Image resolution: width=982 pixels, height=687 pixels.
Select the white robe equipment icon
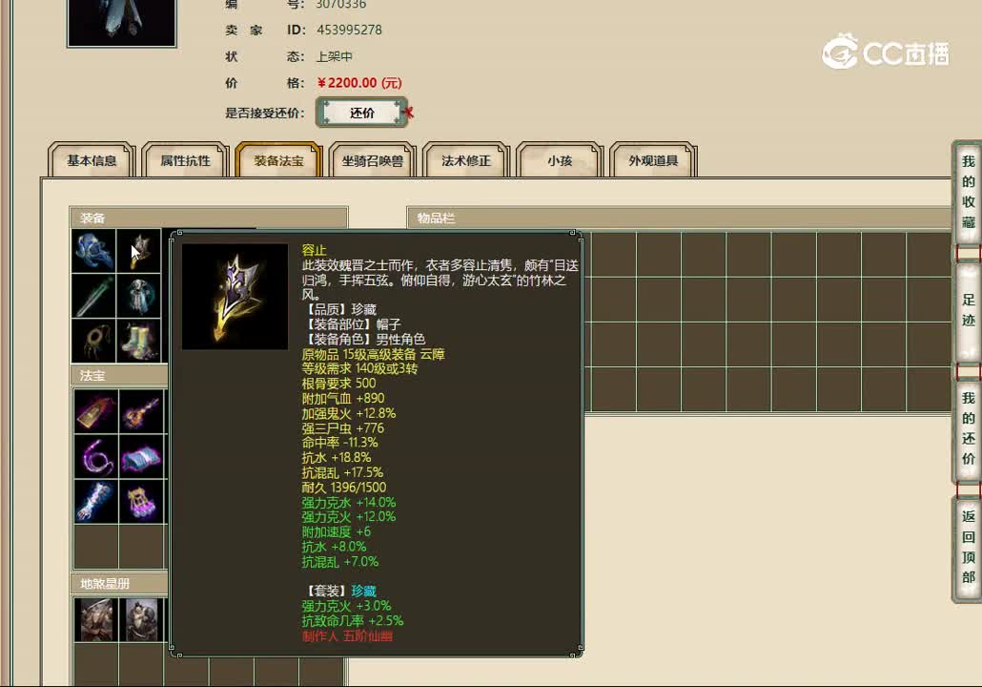[x=139, y=296]
